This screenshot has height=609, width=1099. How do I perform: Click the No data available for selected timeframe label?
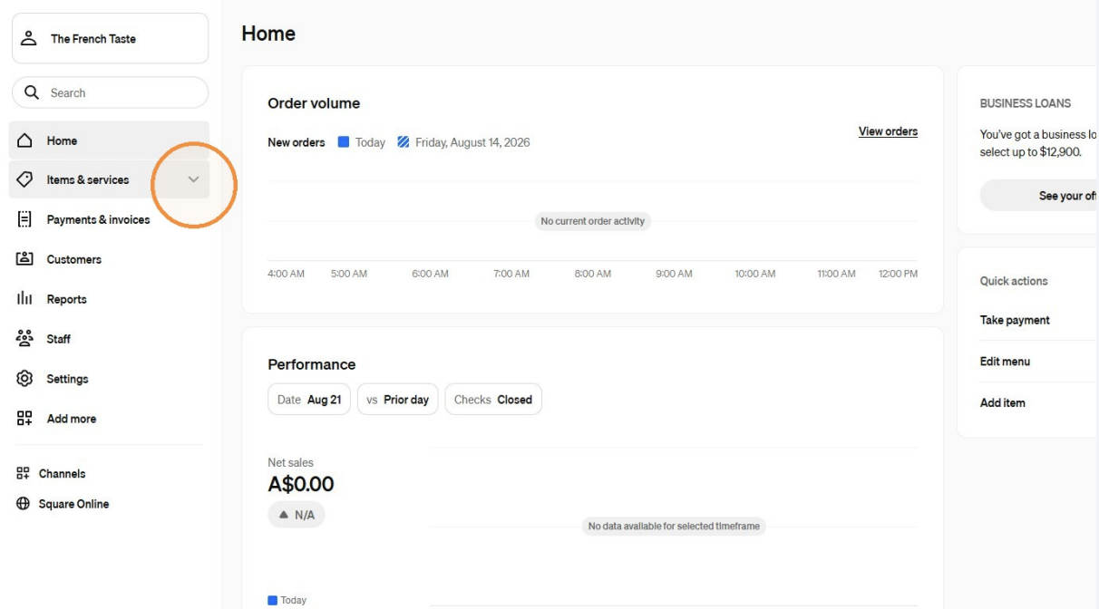(674, 526)
